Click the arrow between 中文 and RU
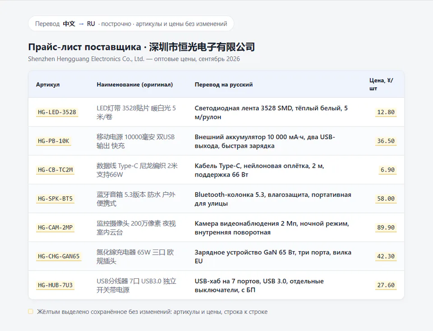The height and width of the screenshot is (331, 433). 81,24
